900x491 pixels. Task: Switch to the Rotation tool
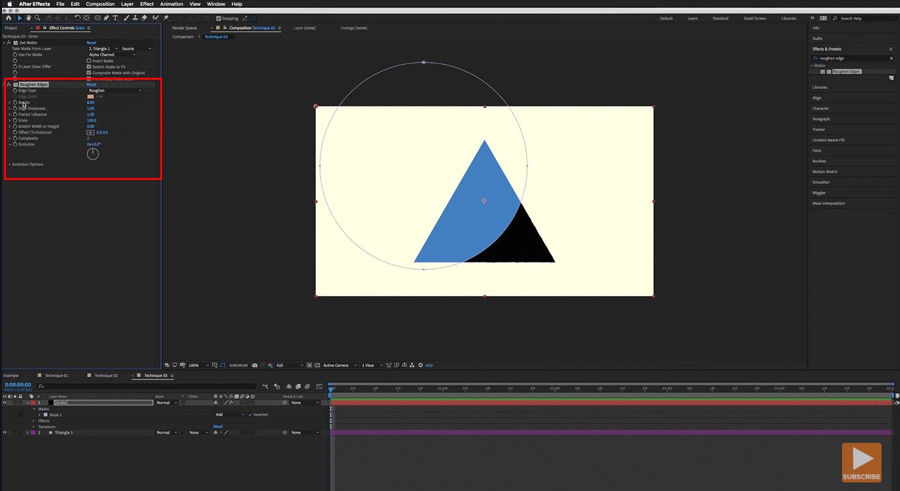click(78, 18)
